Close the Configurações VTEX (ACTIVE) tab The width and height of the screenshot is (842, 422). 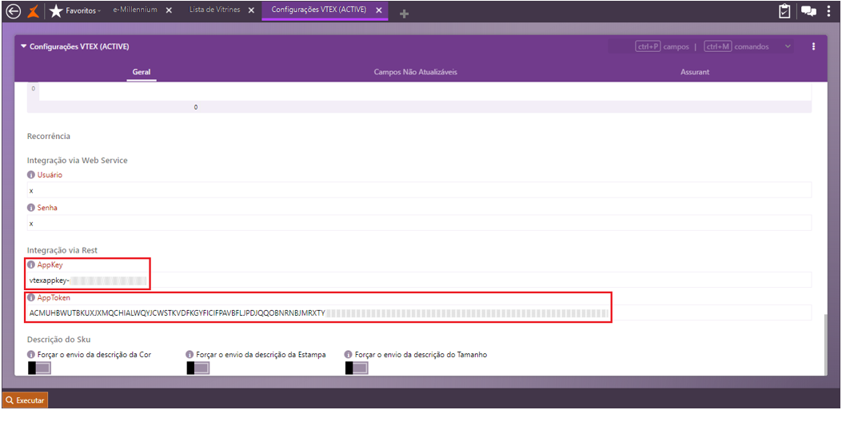coord(378,10)
